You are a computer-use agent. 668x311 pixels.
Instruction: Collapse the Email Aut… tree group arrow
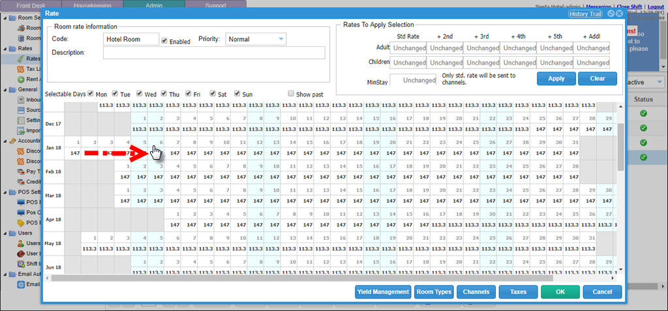click(x=5, y=274)
